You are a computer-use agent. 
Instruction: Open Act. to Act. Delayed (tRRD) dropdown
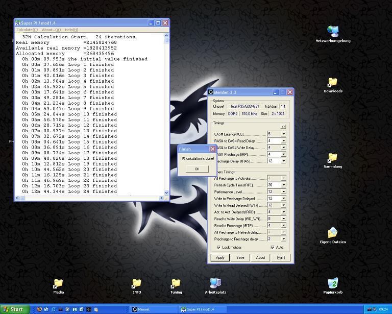pos(283,212)
